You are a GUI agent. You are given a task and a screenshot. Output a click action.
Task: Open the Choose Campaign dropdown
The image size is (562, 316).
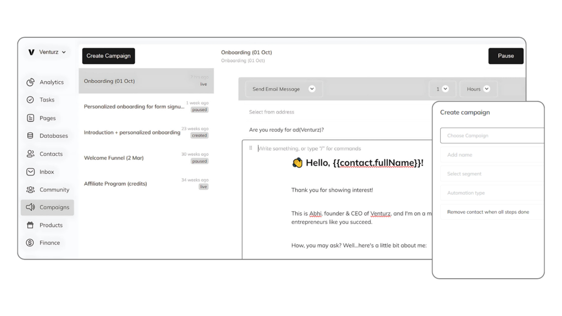pos(492,136)
